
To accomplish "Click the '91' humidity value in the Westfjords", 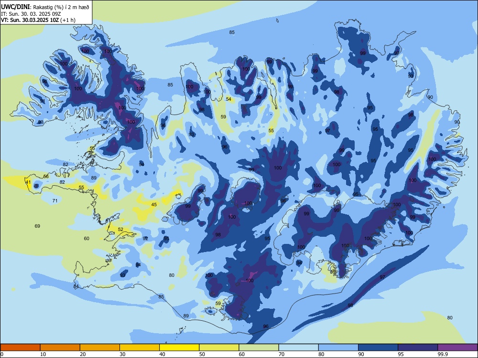I will (43, 101).
